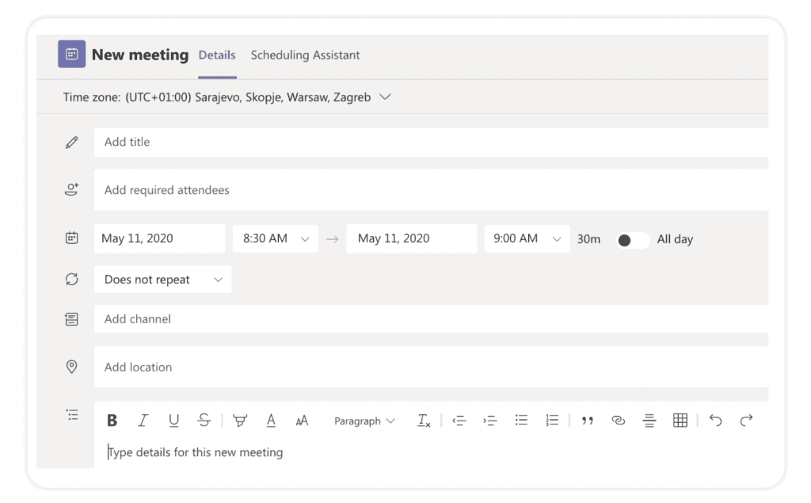The height and width of the screenshot is (503, 811).
Task: Apply italic formatting
Action: pyautogui.click(x=143, y=421)
